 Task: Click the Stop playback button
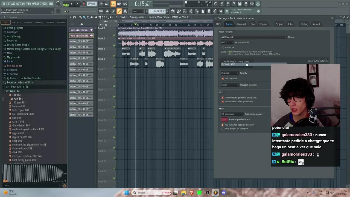pos(77,4)
